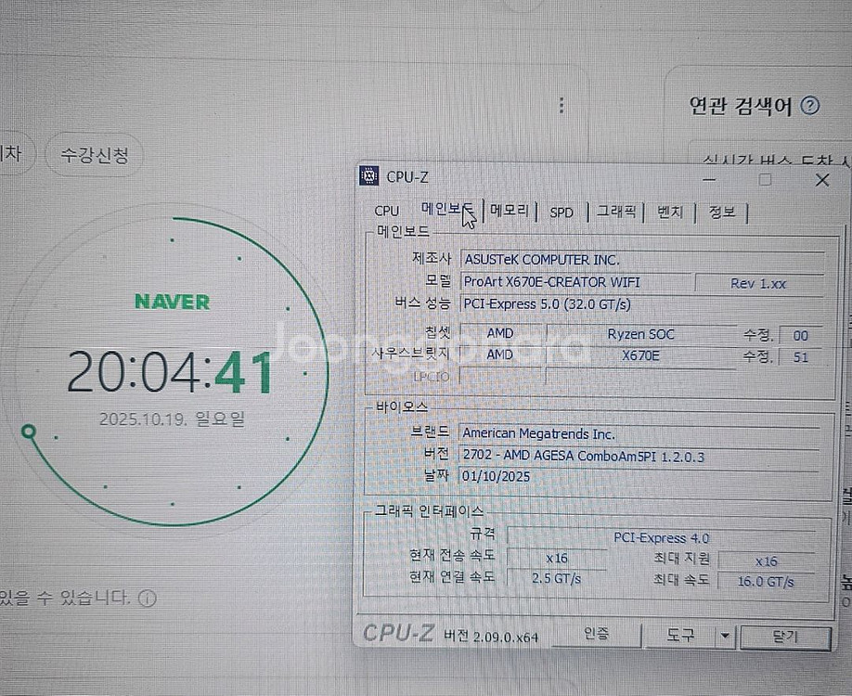The image size is (852, 696).
Task: Switch to the CPU tab
Action: [386, 212]
